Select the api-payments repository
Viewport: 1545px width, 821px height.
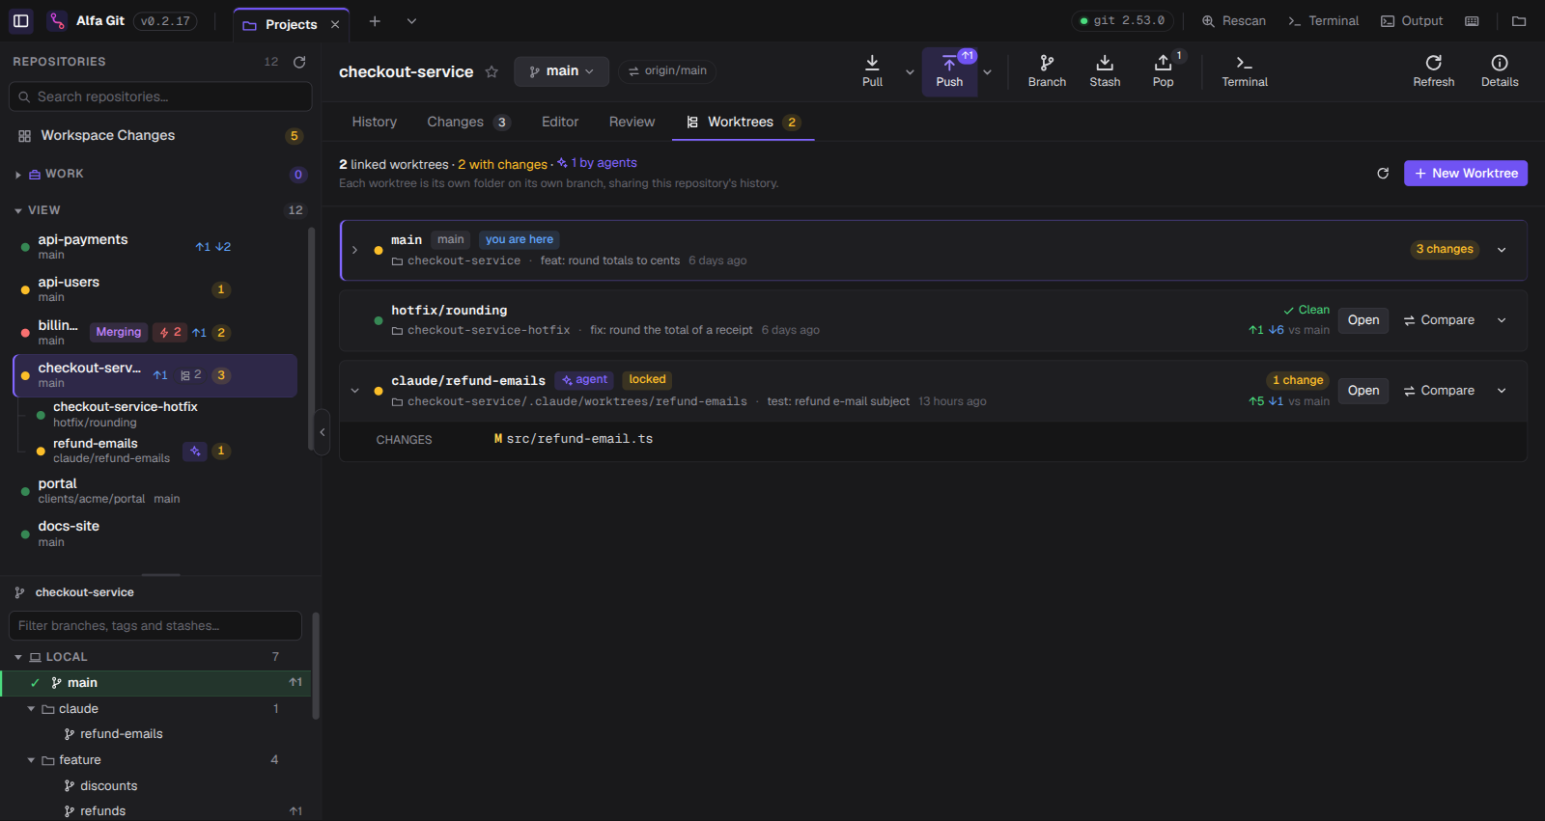tap(154, 247)
